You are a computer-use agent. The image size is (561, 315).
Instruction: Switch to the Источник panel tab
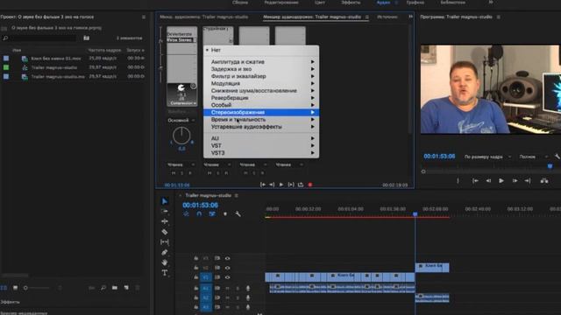click(x=387, y=17)
